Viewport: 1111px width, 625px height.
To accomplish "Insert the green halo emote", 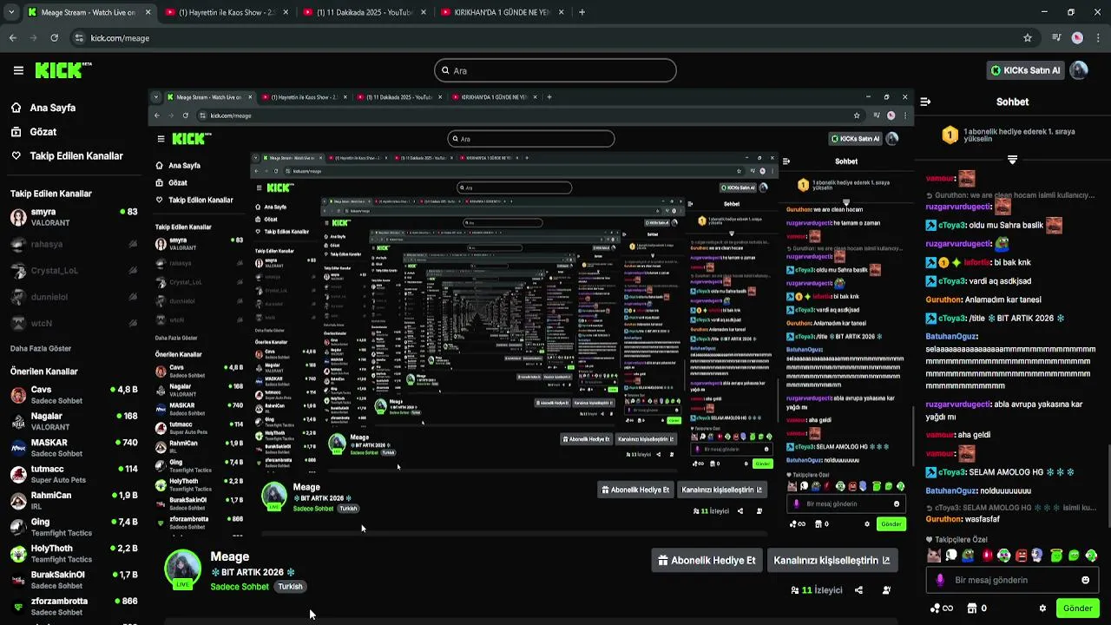I will (x=1056, y=556).
